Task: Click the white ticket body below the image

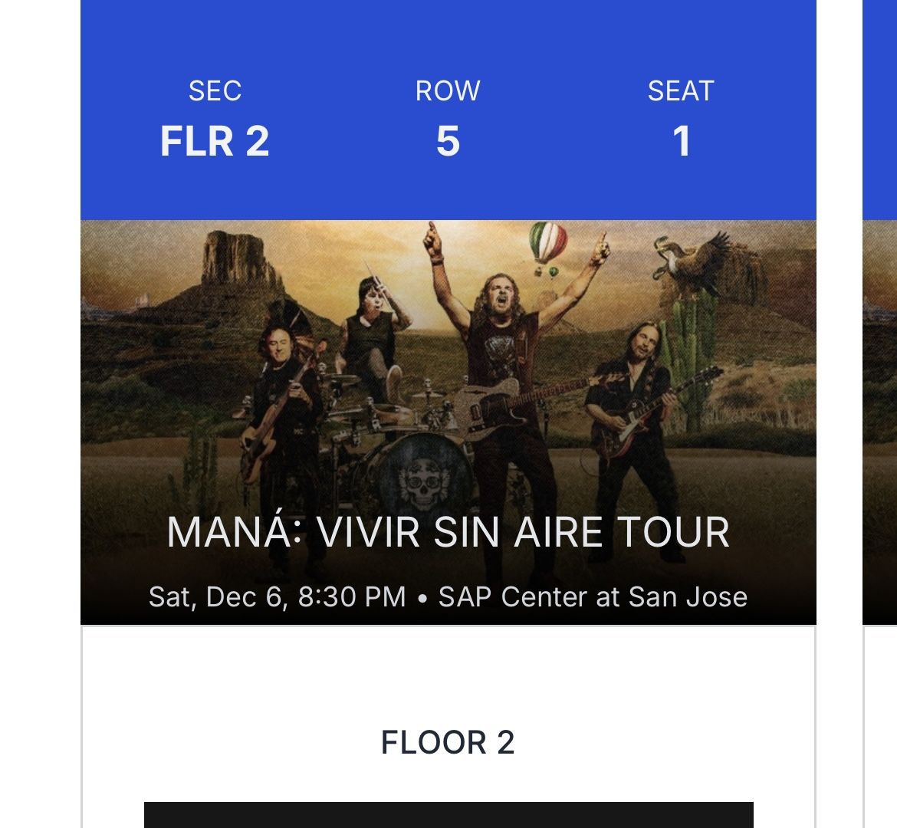Action: [449, 675]
